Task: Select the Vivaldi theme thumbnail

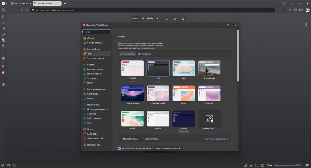Action: pyautogui.click(x=132, y=68)
